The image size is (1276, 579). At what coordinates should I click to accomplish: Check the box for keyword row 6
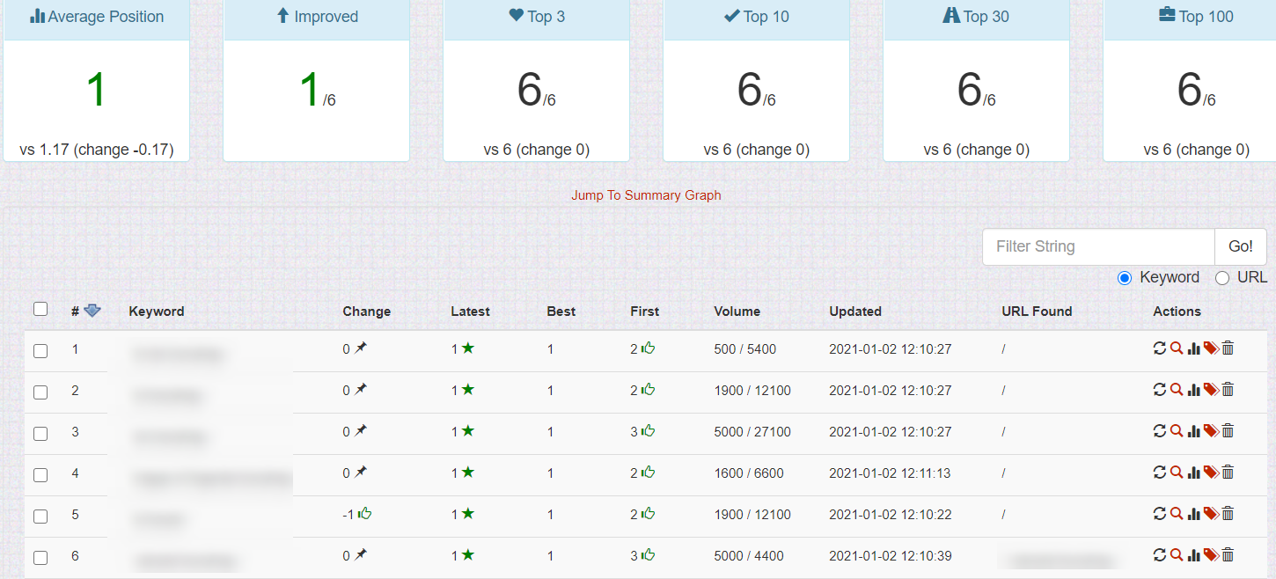(x=40, y=558)
